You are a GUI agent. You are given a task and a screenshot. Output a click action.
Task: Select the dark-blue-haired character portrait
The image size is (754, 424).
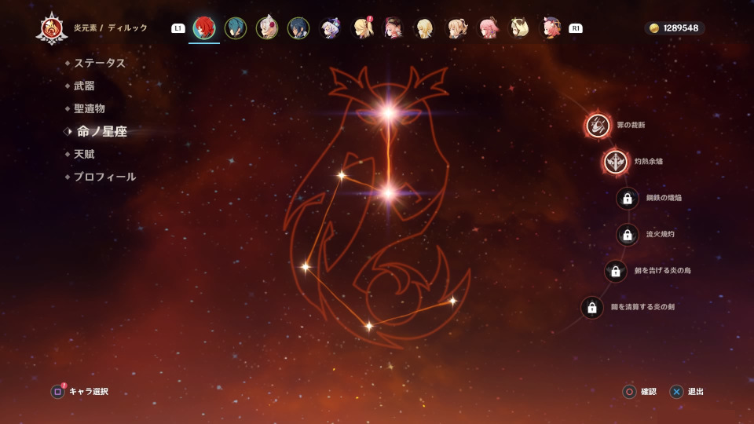[298, 28]
